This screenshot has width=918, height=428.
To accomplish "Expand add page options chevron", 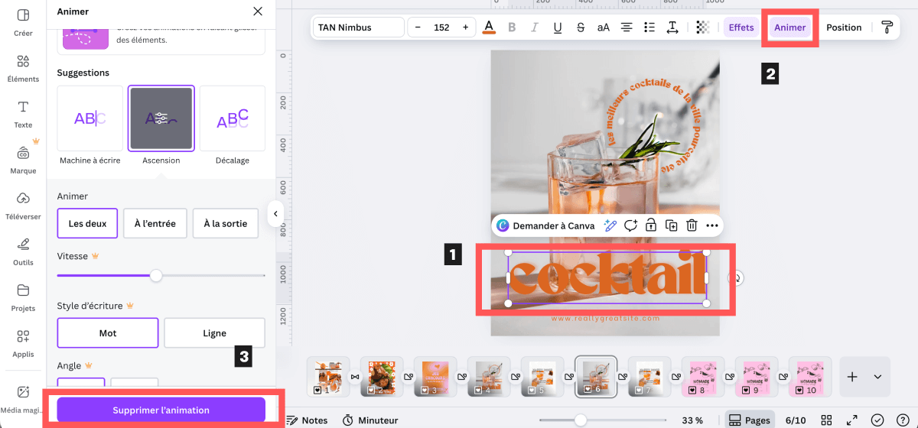I will (877, 377).
